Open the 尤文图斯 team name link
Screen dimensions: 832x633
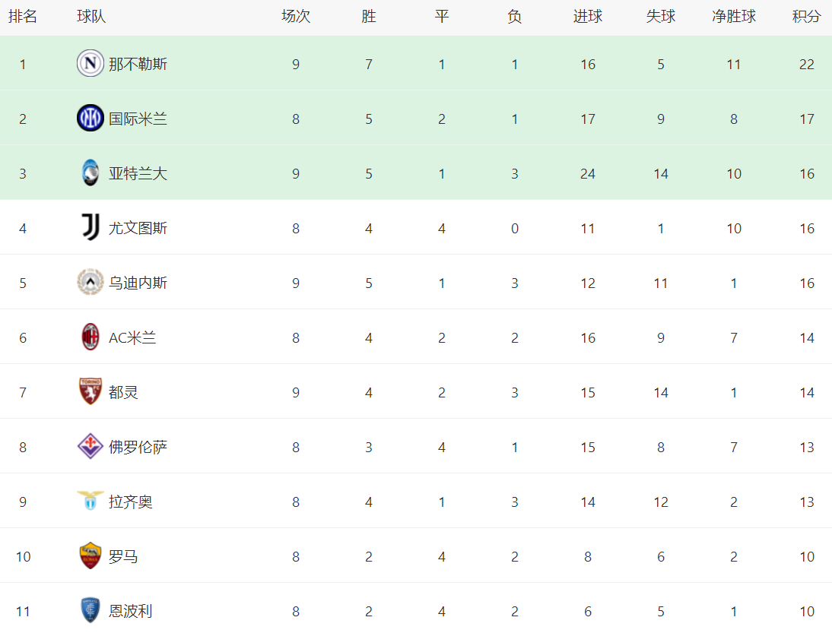click(138, 228)
